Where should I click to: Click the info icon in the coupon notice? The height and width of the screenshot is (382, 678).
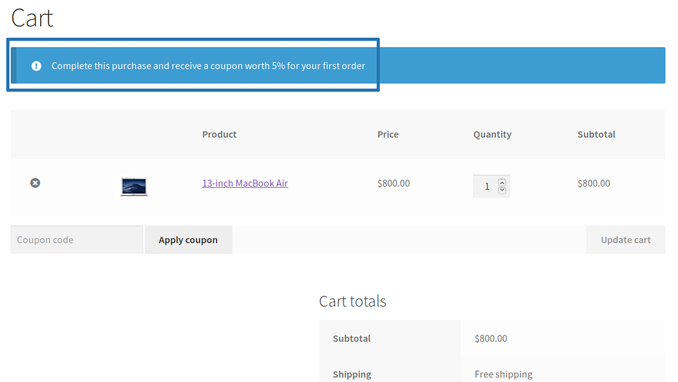[36, 65]
